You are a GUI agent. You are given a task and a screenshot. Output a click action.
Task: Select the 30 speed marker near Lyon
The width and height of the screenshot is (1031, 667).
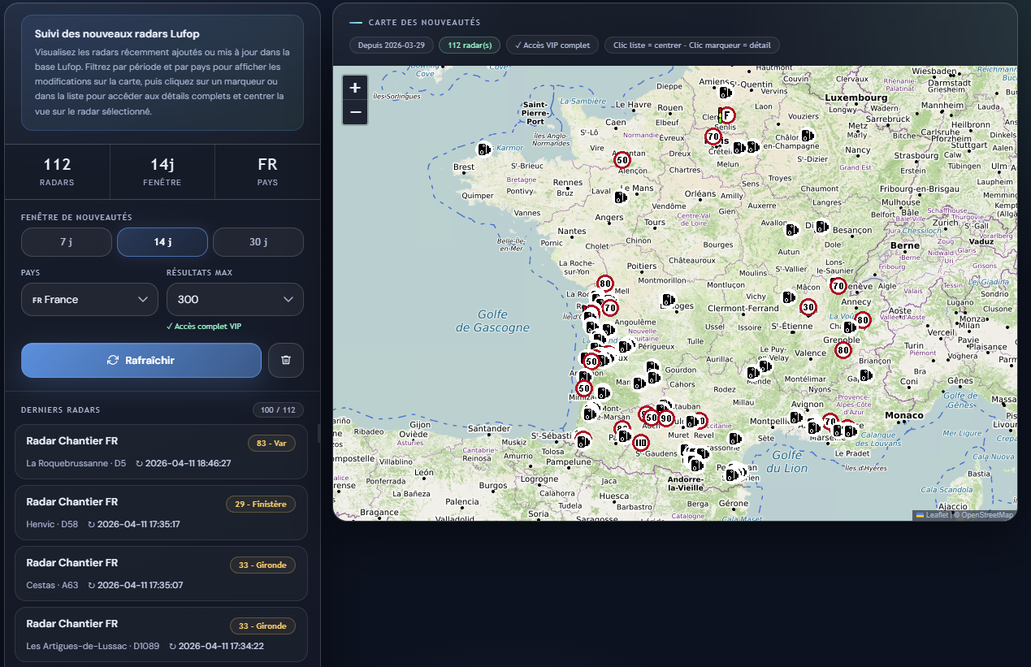(808, 307)
